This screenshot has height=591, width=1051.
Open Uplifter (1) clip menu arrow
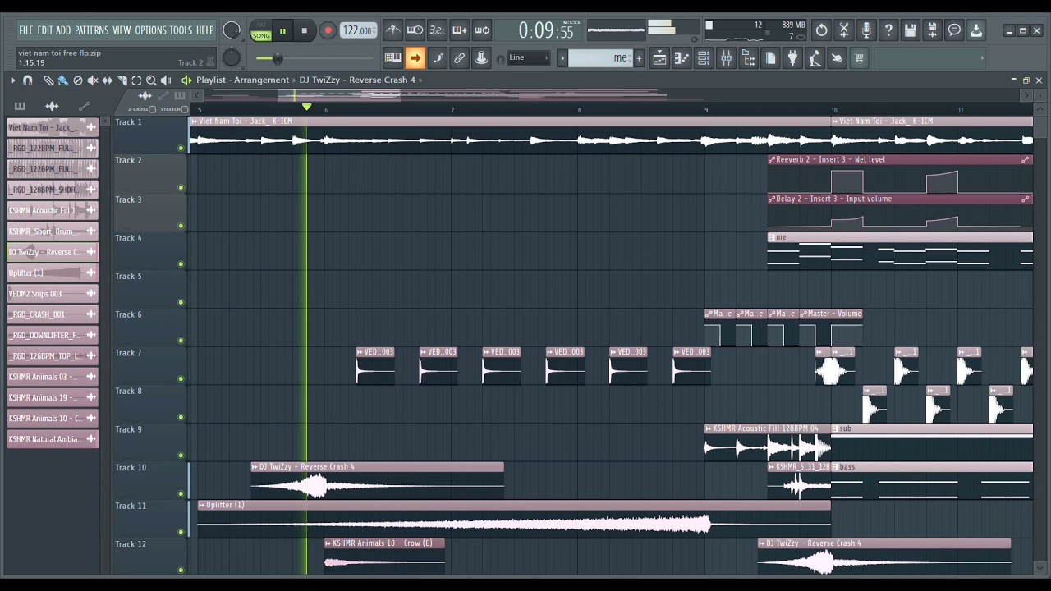203,506
